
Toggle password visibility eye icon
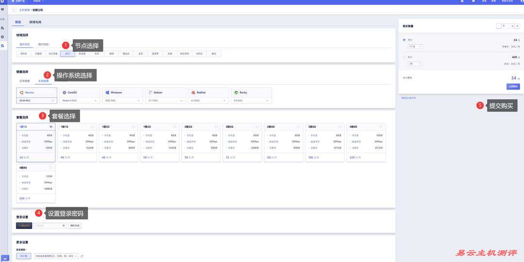pos(64,226)
